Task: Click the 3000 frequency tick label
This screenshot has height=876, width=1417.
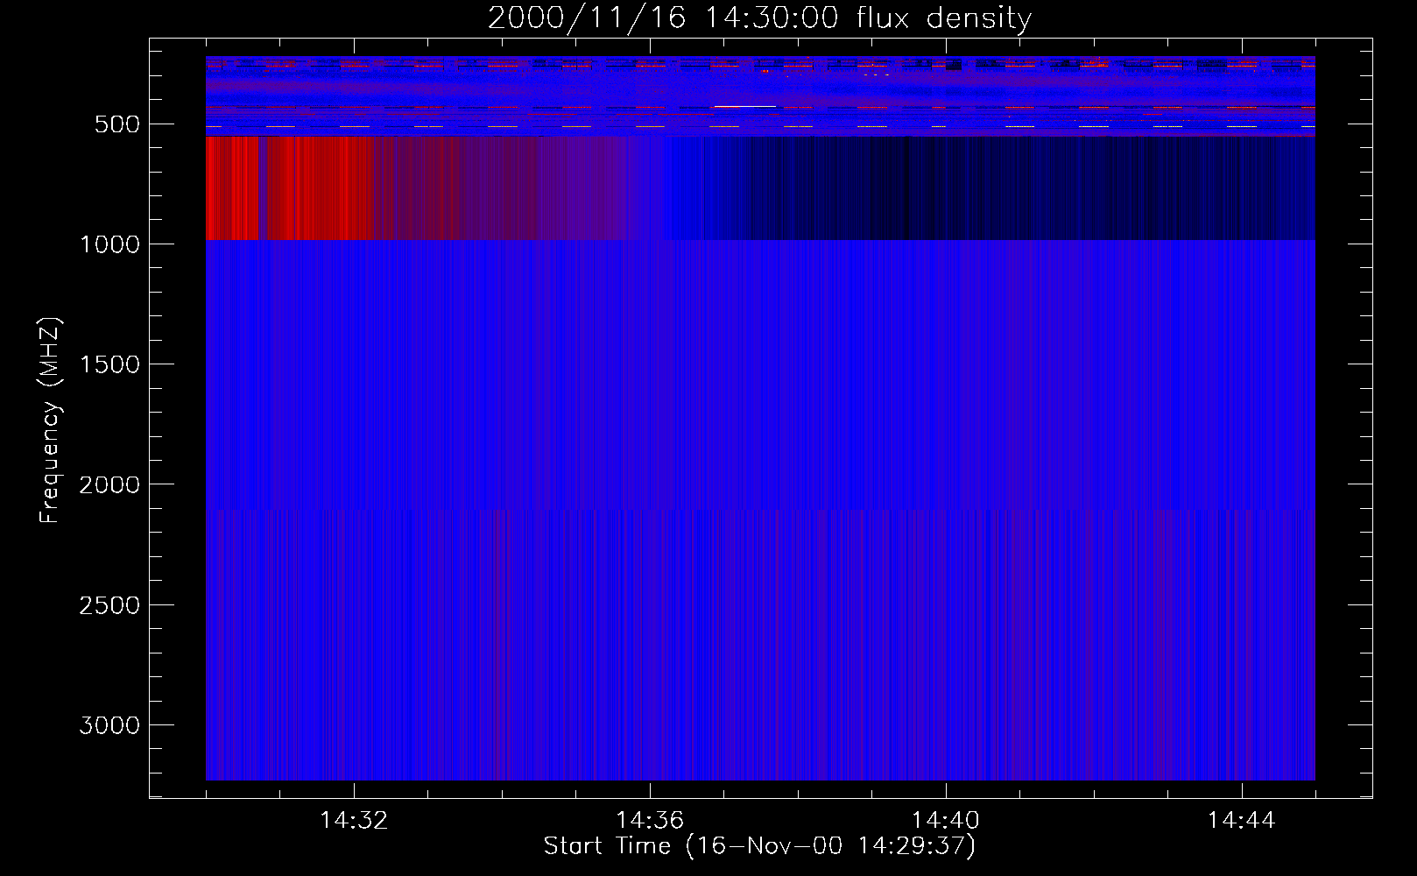Action: [109, 725]
